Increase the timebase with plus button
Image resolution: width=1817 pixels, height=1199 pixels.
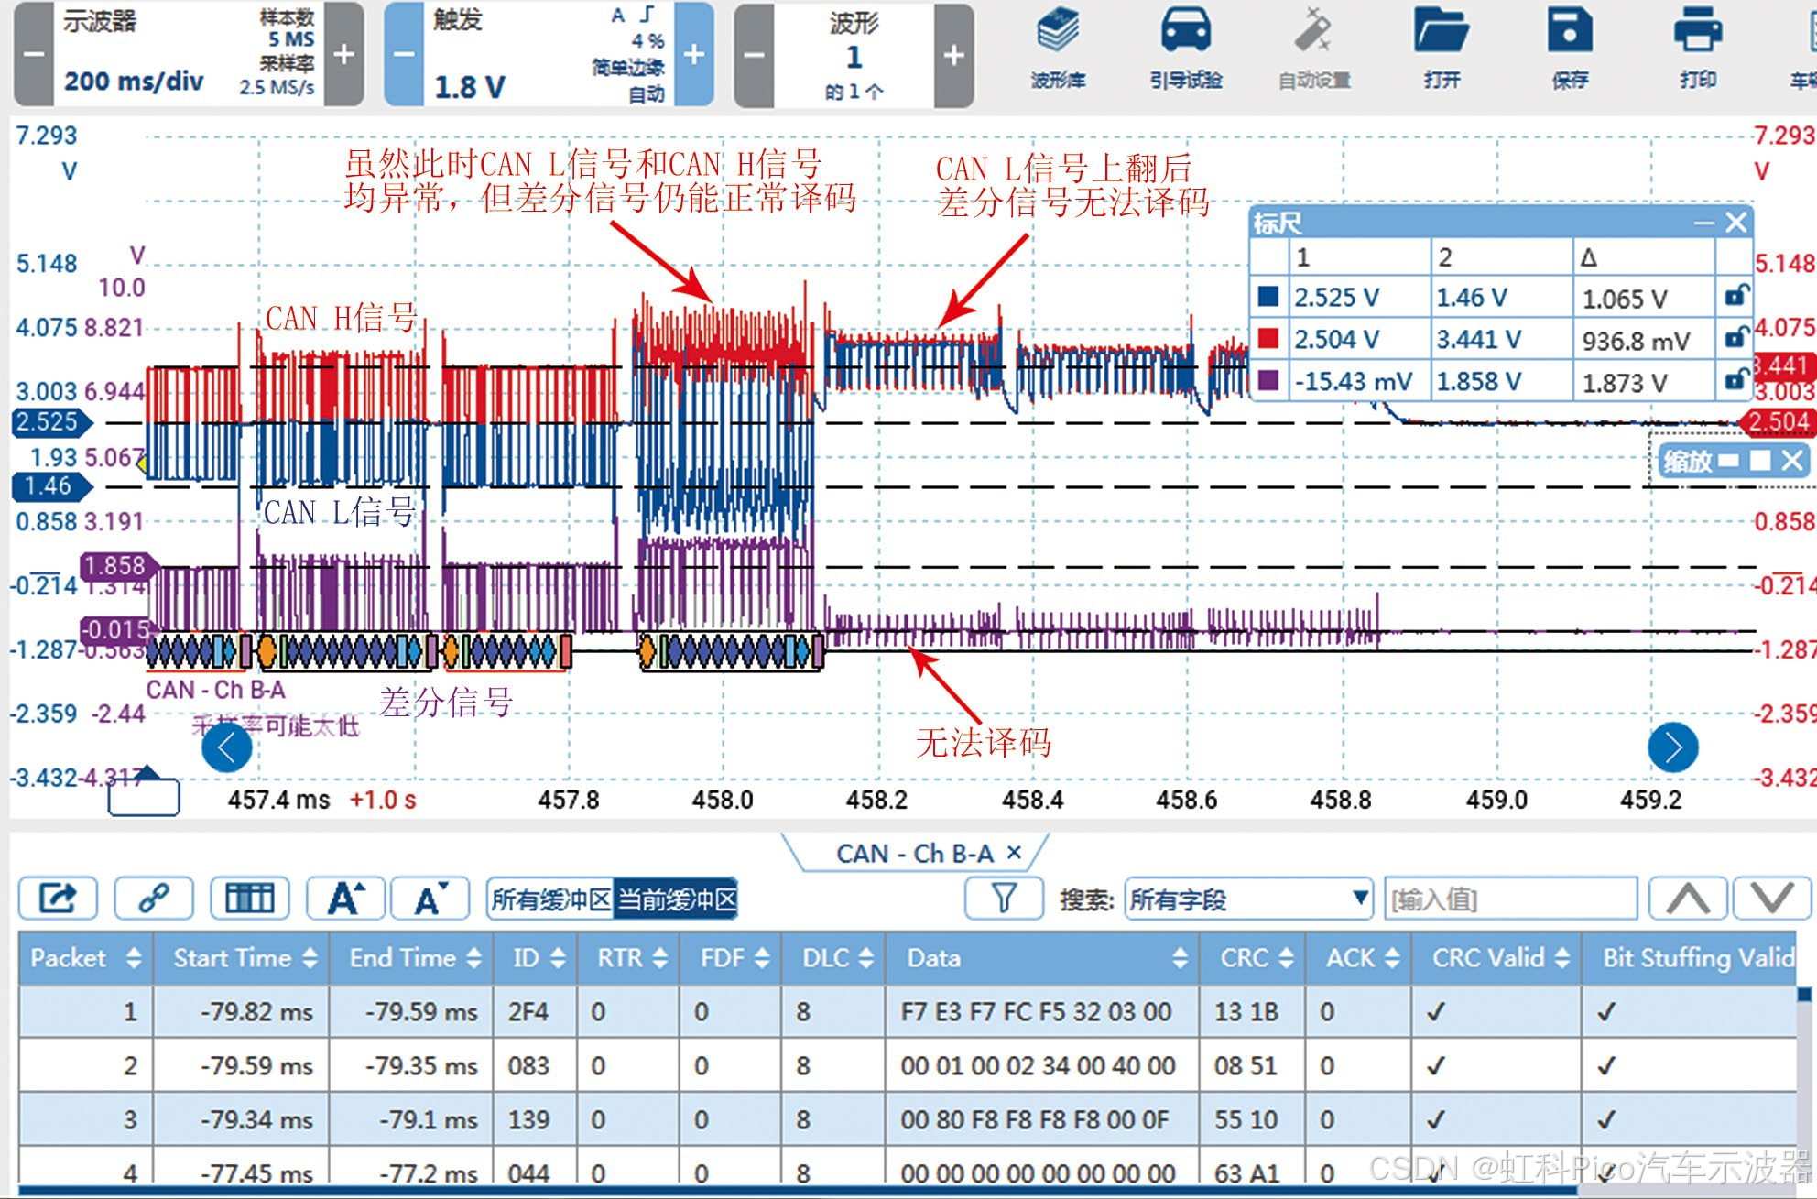click(343, 55)
